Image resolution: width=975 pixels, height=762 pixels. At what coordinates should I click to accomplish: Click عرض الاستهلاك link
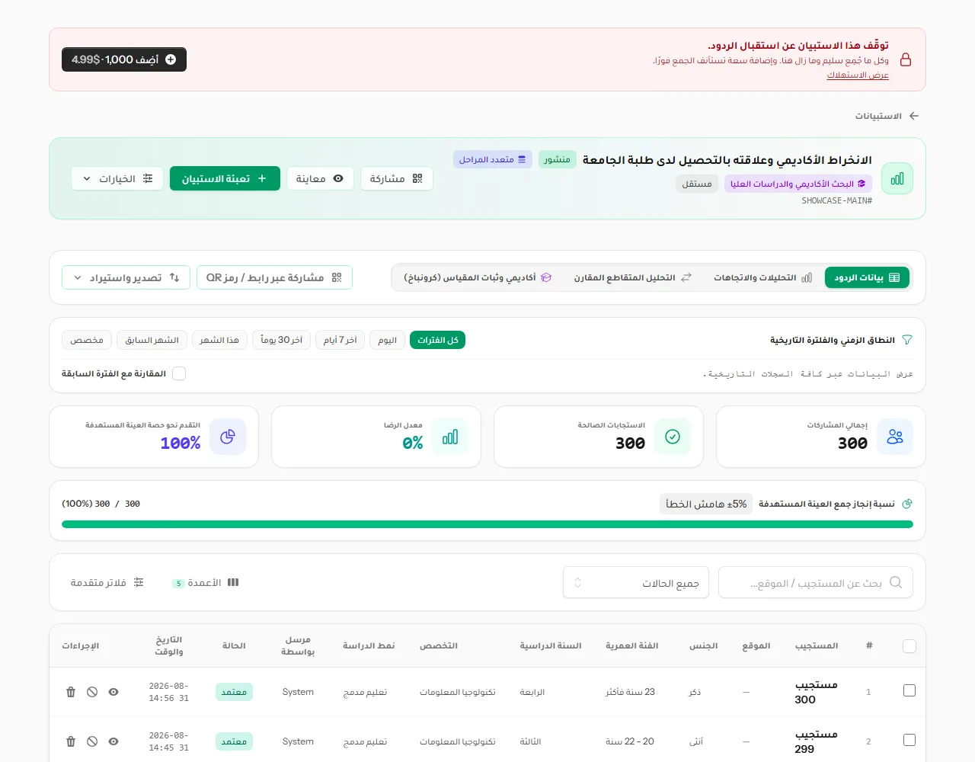tap(858, 75)
